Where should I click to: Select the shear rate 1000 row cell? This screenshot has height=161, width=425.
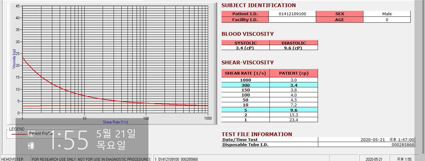click(x=245, y=80)
